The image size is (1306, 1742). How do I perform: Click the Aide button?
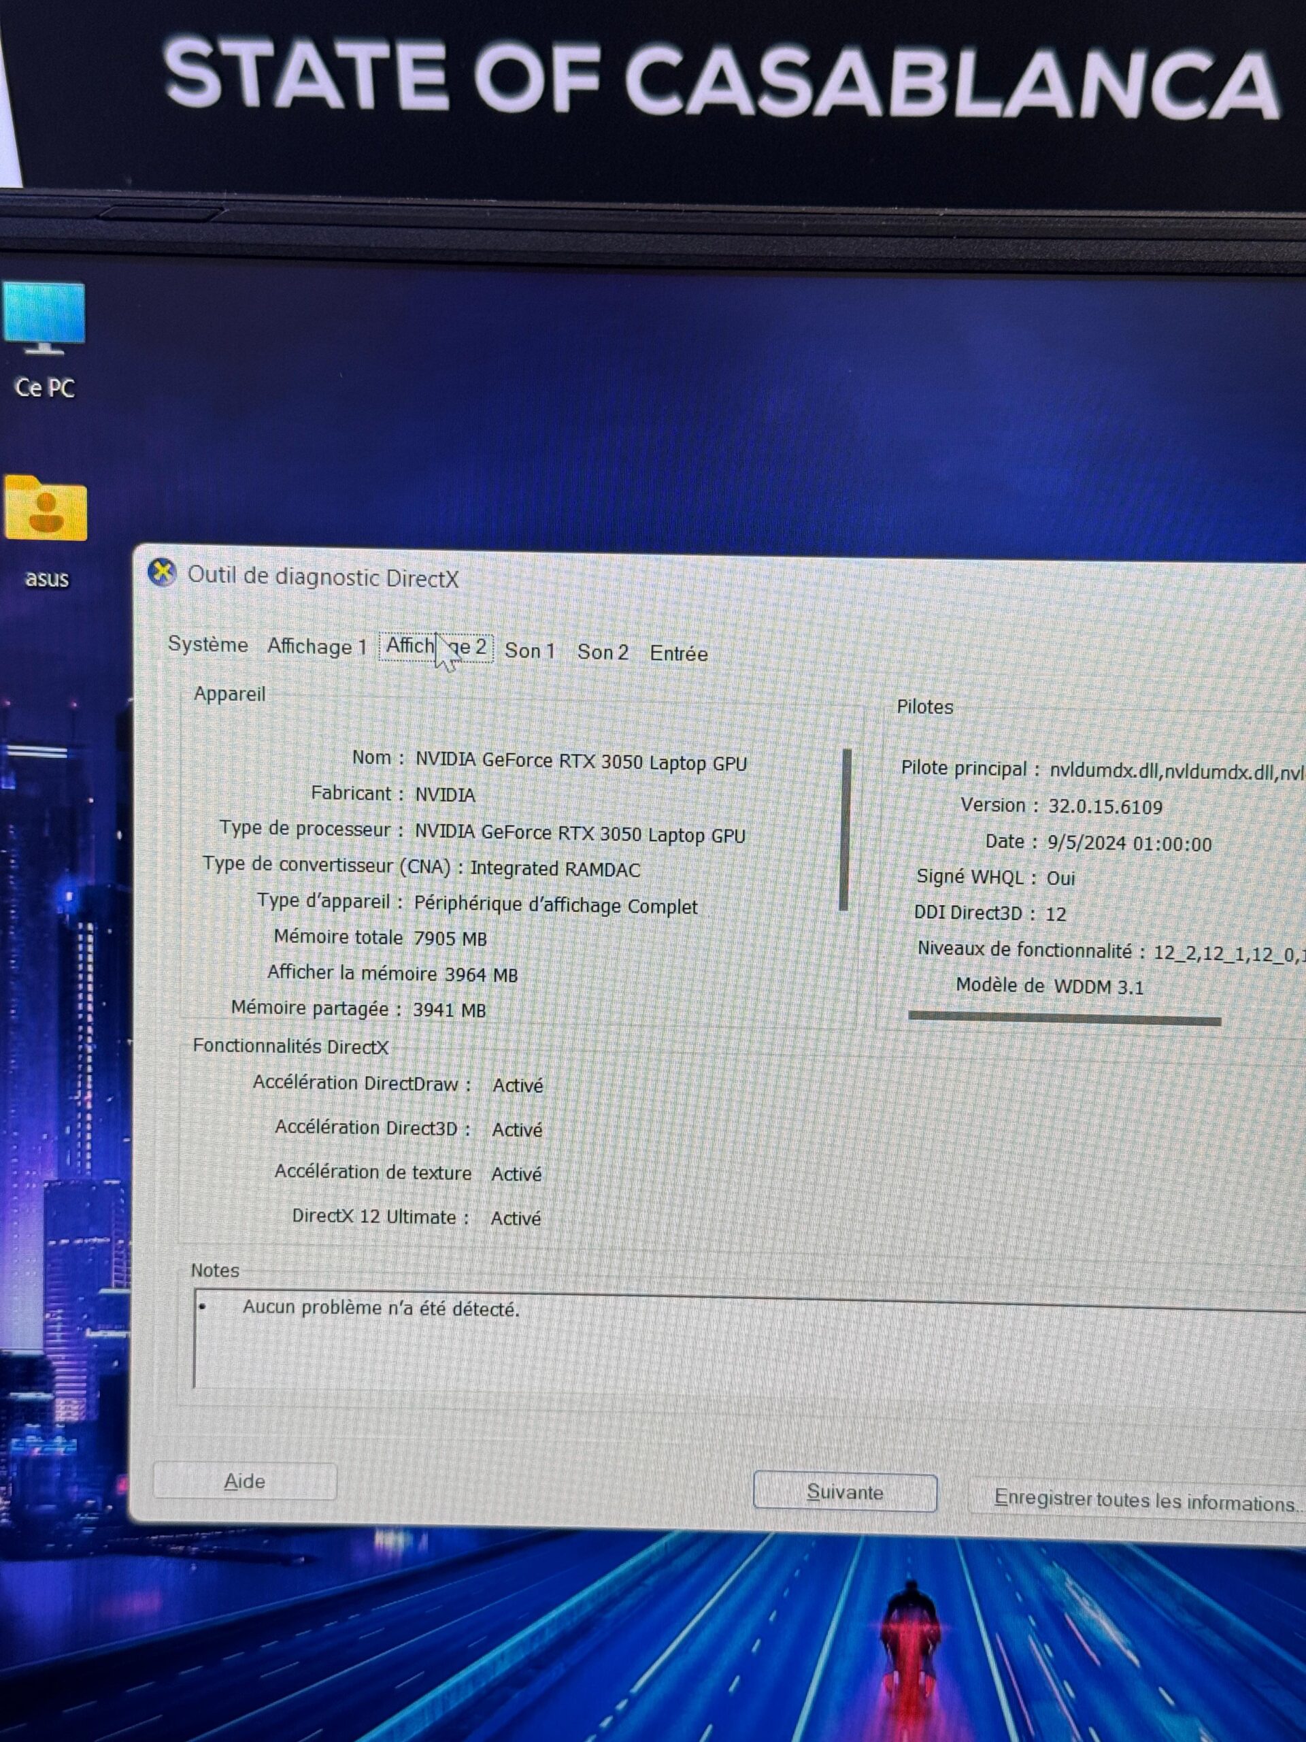245,1481
